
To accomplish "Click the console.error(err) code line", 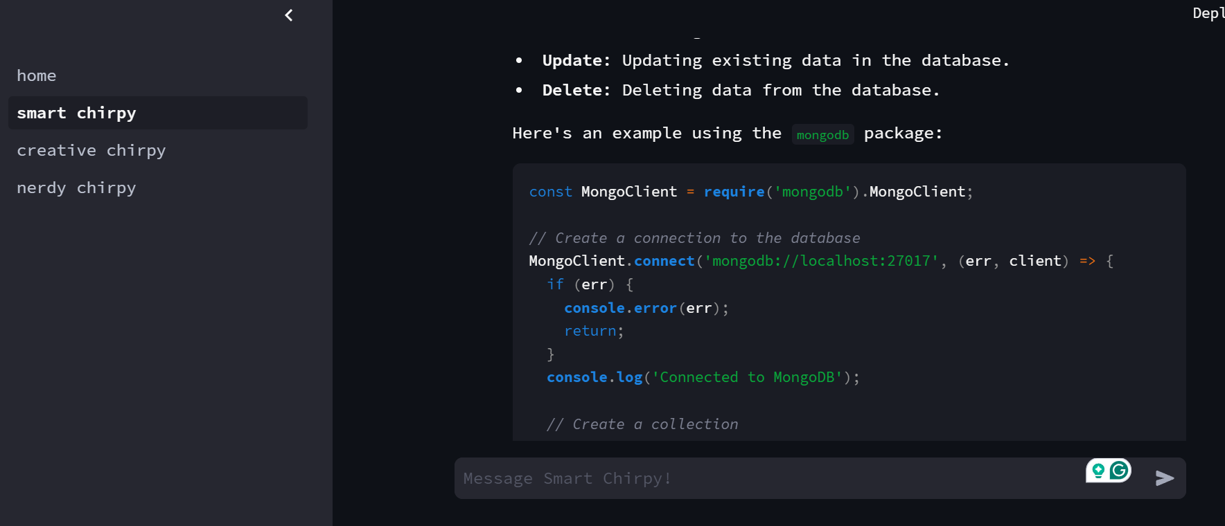I will 646,308.
